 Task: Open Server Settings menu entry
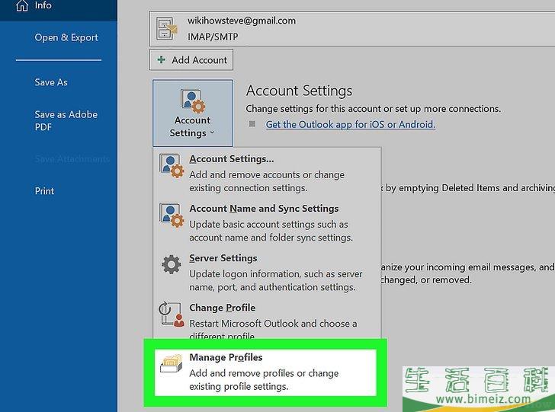click(x=267, y=272)
